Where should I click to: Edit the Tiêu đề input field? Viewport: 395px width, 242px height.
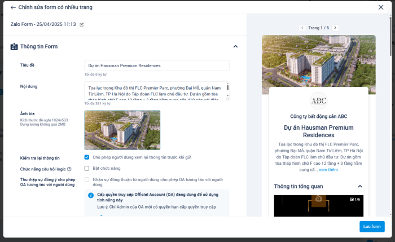tap(157, 65)
